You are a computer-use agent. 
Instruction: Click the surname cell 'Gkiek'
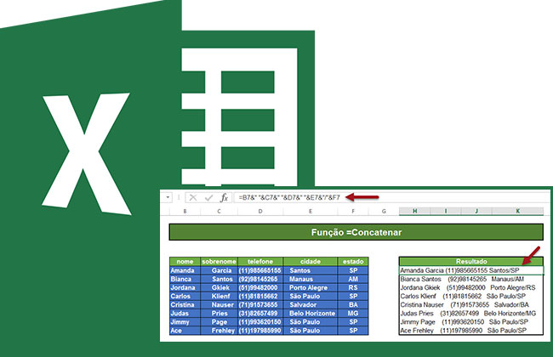coord(219,287)
